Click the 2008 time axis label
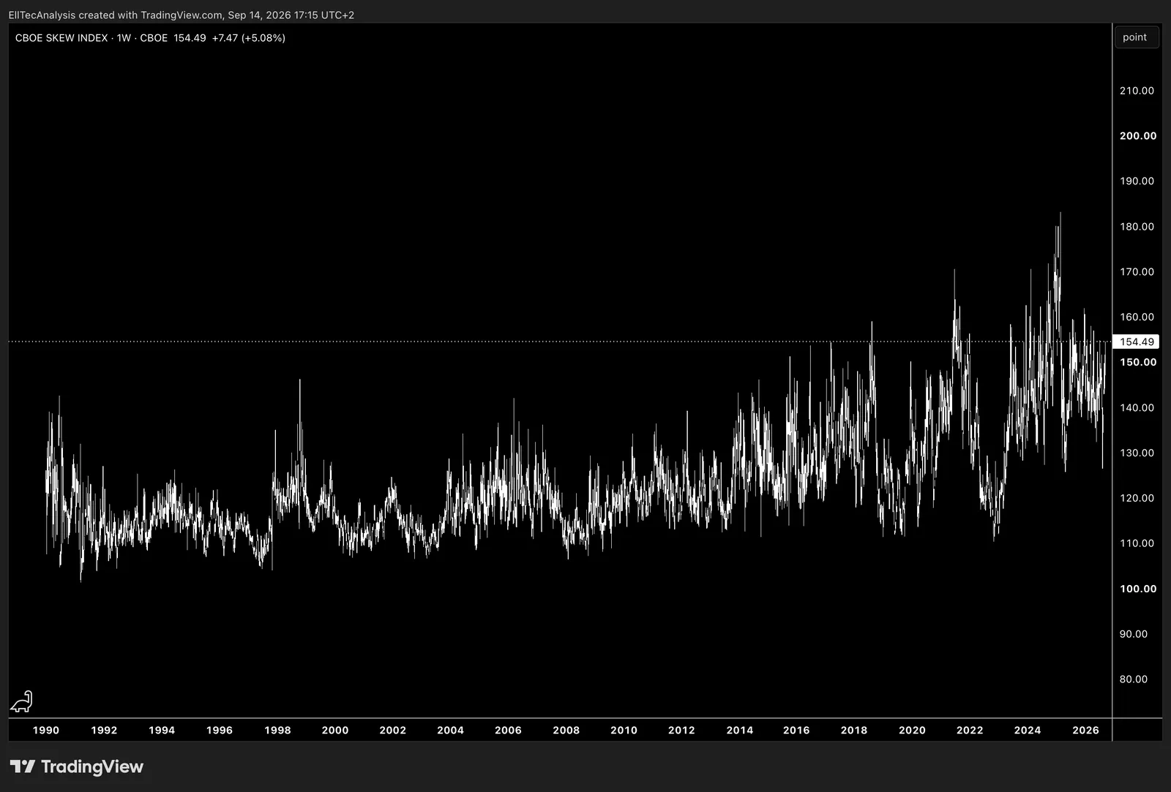 566,730
